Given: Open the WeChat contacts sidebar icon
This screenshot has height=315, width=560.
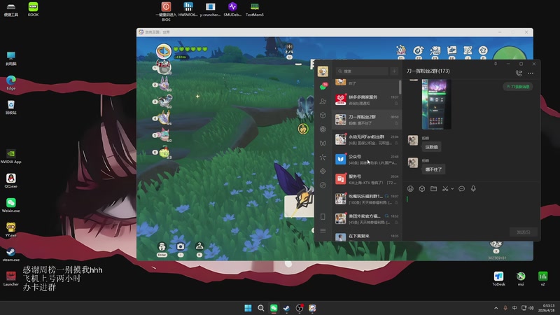Looking at the screenshot, I should click(x=323, y=101).
